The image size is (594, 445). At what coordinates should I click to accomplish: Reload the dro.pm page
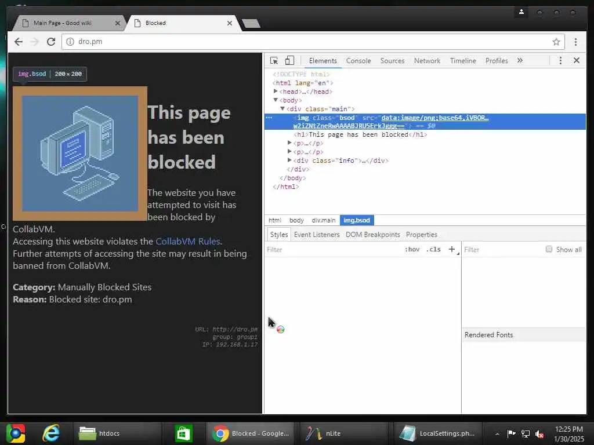51,42
